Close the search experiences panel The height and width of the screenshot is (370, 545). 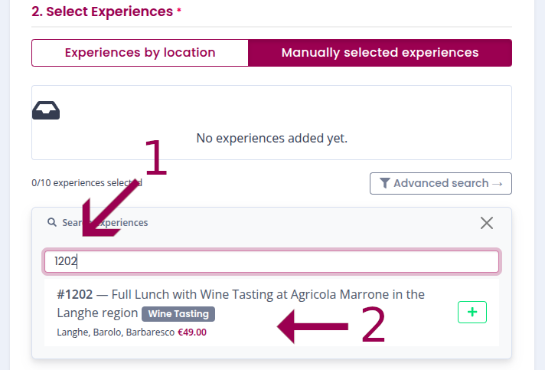[x=486, y=223]
